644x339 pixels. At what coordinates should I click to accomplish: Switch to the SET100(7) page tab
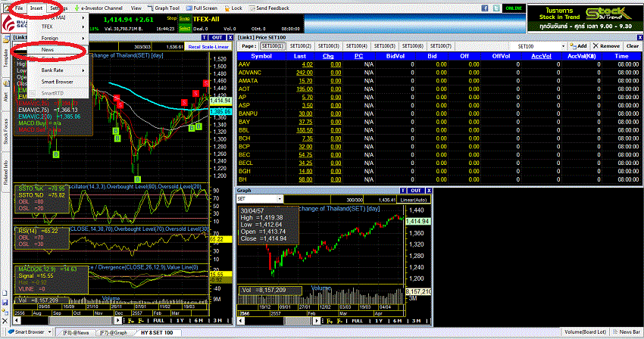[441, 46]
